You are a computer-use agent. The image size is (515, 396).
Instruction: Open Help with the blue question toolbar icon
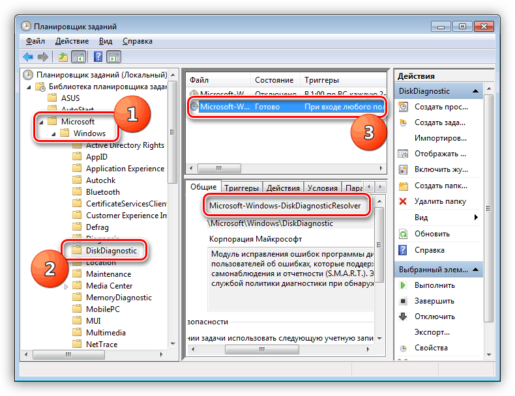coord(98,57)
